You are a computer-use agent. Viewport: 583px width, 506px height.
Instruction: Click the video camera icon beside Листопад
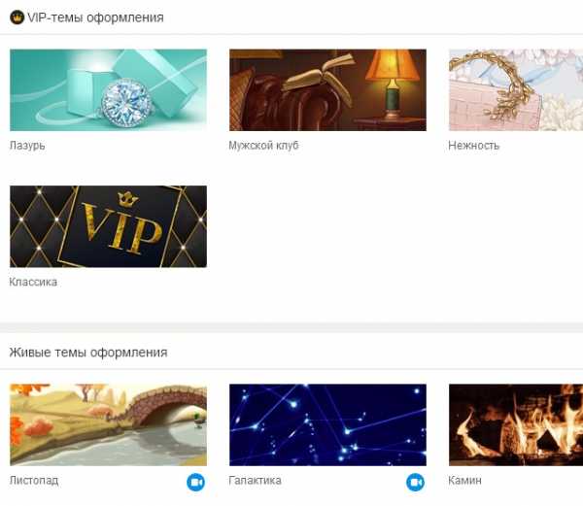click(x=195, y=483)
